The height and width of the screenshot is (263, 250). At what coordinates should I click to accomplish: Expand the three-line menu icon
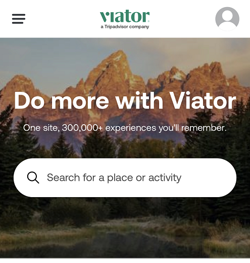point(19,19)
